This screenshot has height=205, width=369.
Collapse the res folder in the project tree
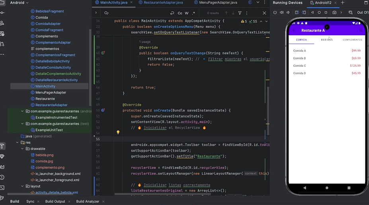pos(18,143)
